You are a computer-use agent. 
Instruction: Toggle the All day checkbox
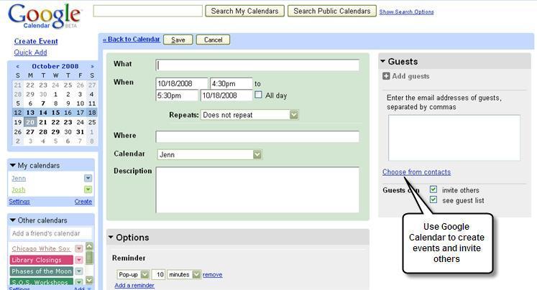tap(258, 95)
